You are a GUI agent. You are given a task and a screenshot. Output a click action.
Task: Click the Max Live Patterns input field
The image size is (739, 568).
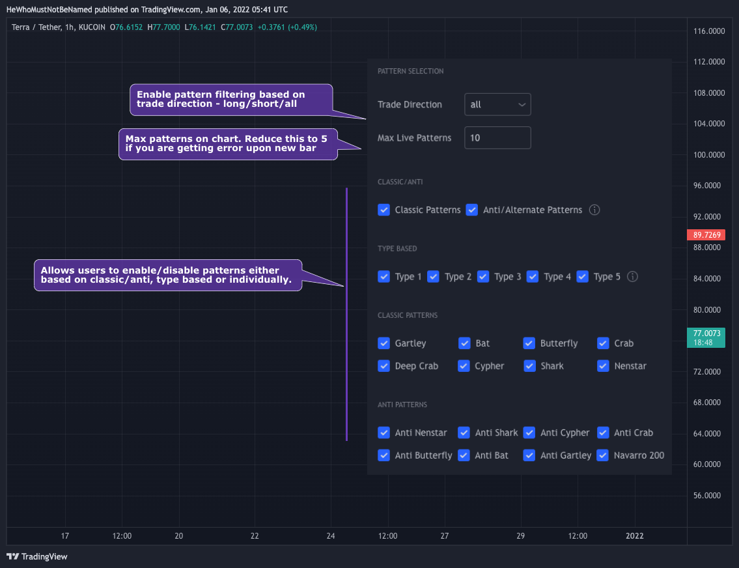coord(497,137)
